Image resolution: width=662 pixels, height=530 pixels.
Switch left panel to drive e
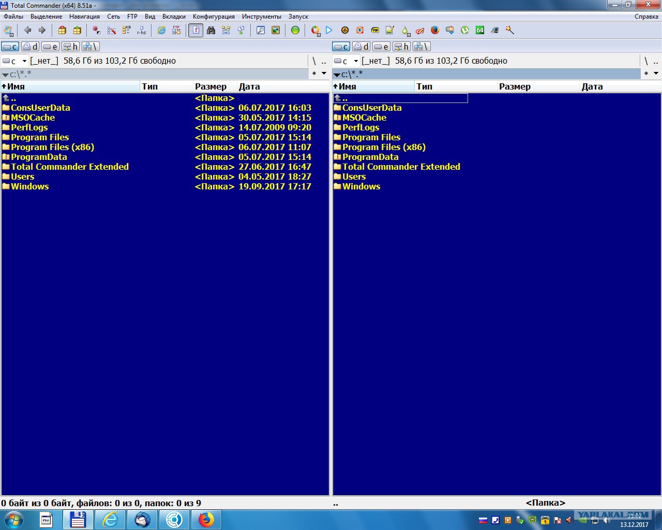point(50,47)
